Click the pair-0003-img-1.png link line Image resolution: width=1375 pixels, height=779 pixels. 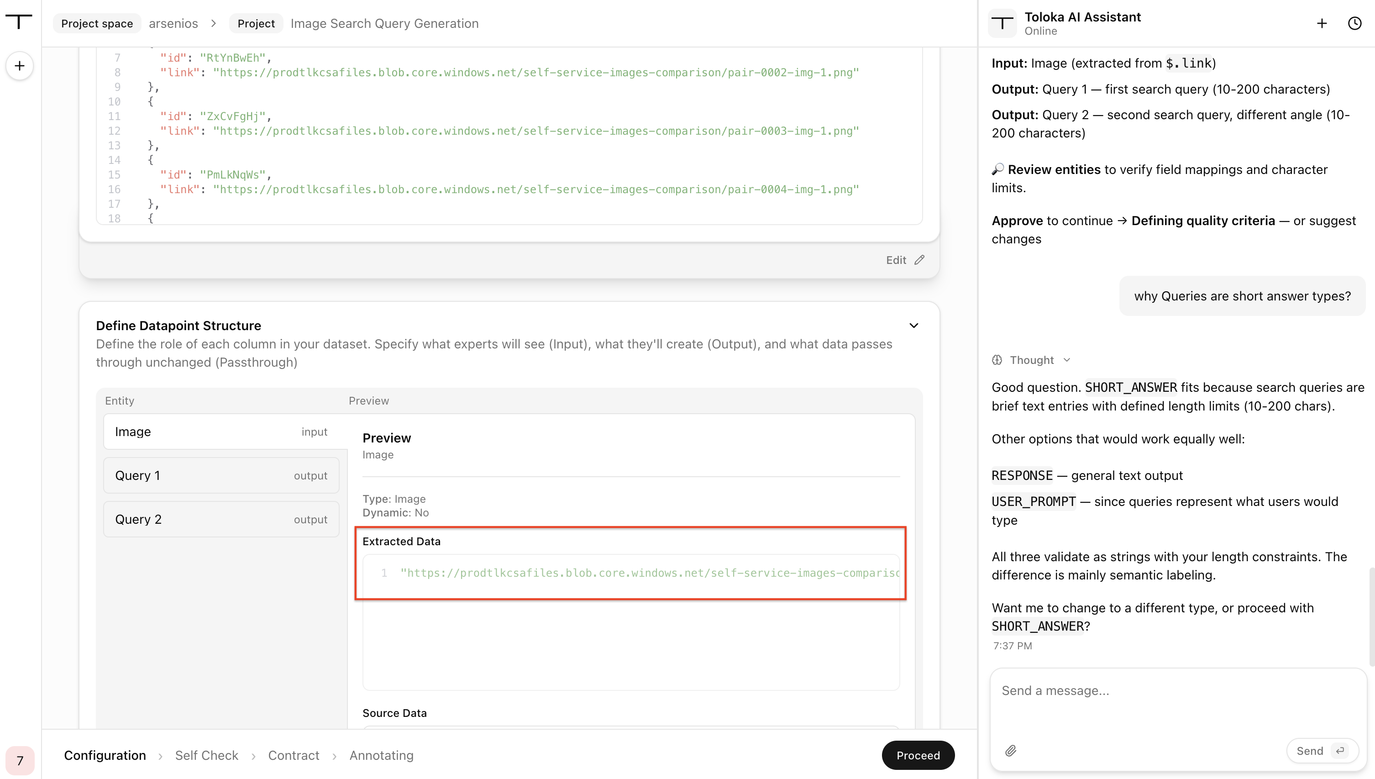pyautogui.click(x=509, y=131)
